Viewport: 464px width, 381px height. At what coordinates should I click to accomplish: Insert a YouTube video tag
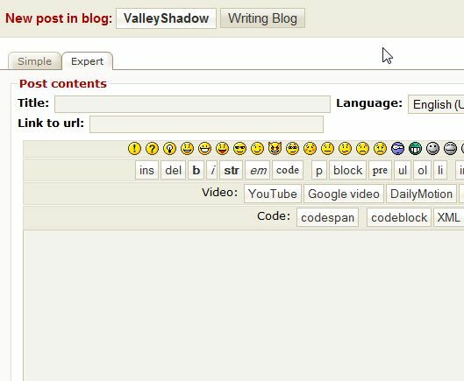(273, 194)
